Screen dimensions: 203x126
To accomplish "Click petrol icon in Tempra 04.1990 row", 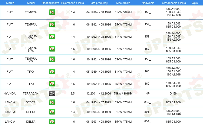I will [x=52, y=12].
